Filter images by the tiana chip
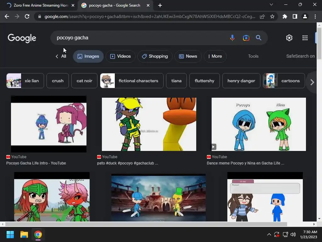The height and width of the screenshot is (242, 322). (176, 81)
